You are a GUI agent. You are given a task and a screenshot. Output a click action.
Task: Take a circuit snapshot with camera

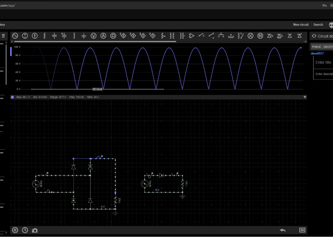(x=35, y=230)
